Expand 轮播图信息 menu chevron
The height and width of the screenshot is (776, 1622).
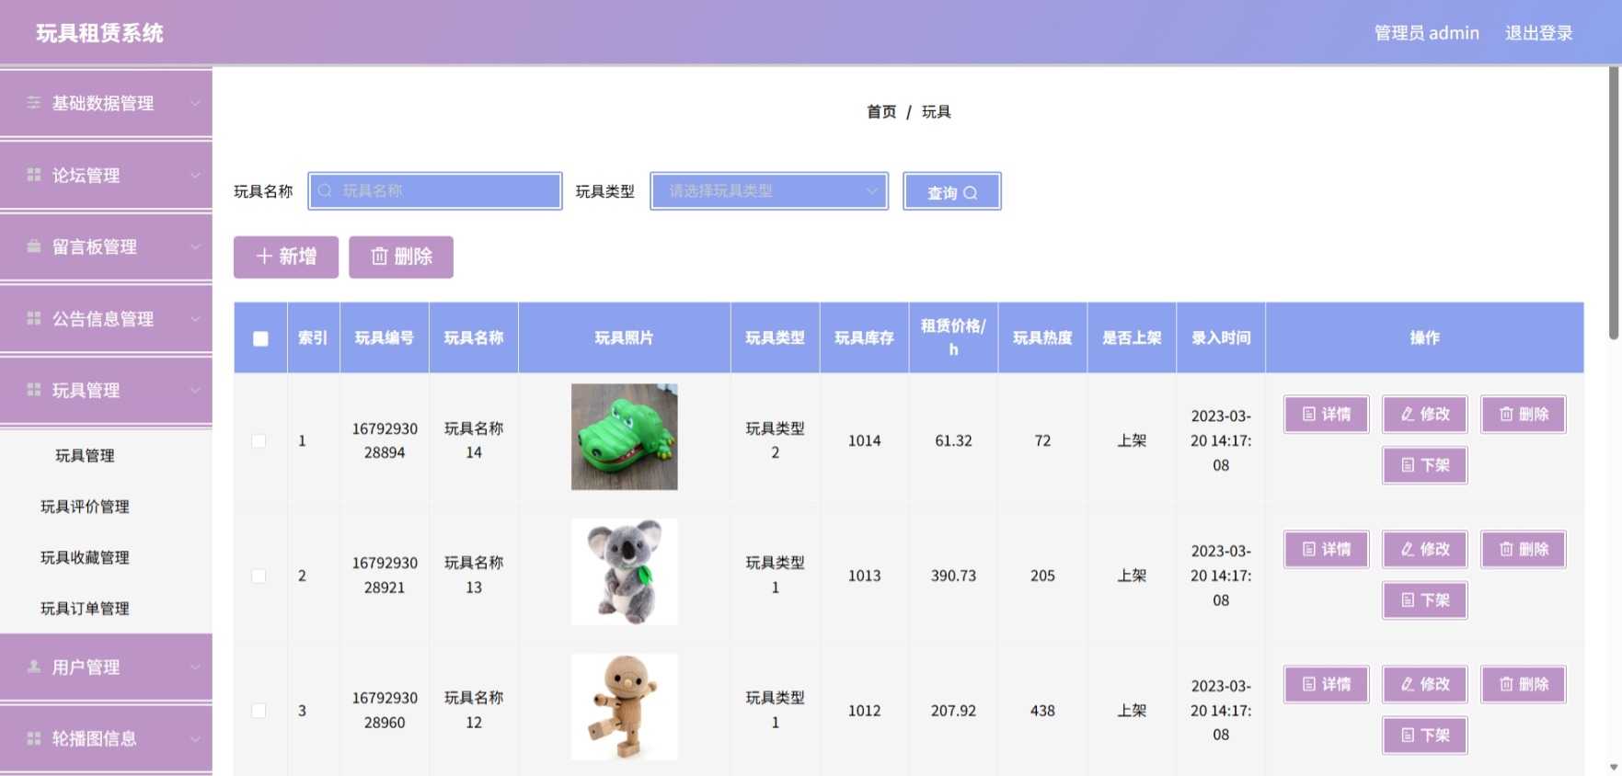[195, 738]
